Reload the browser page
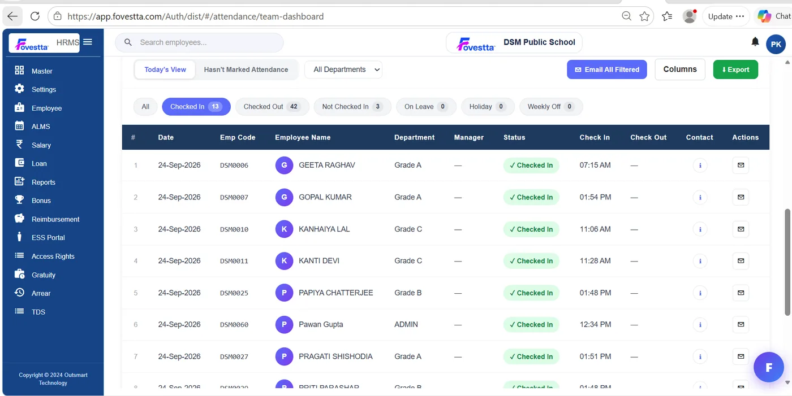This screenshot has height=396, width=792. click(x=35, y=16)
